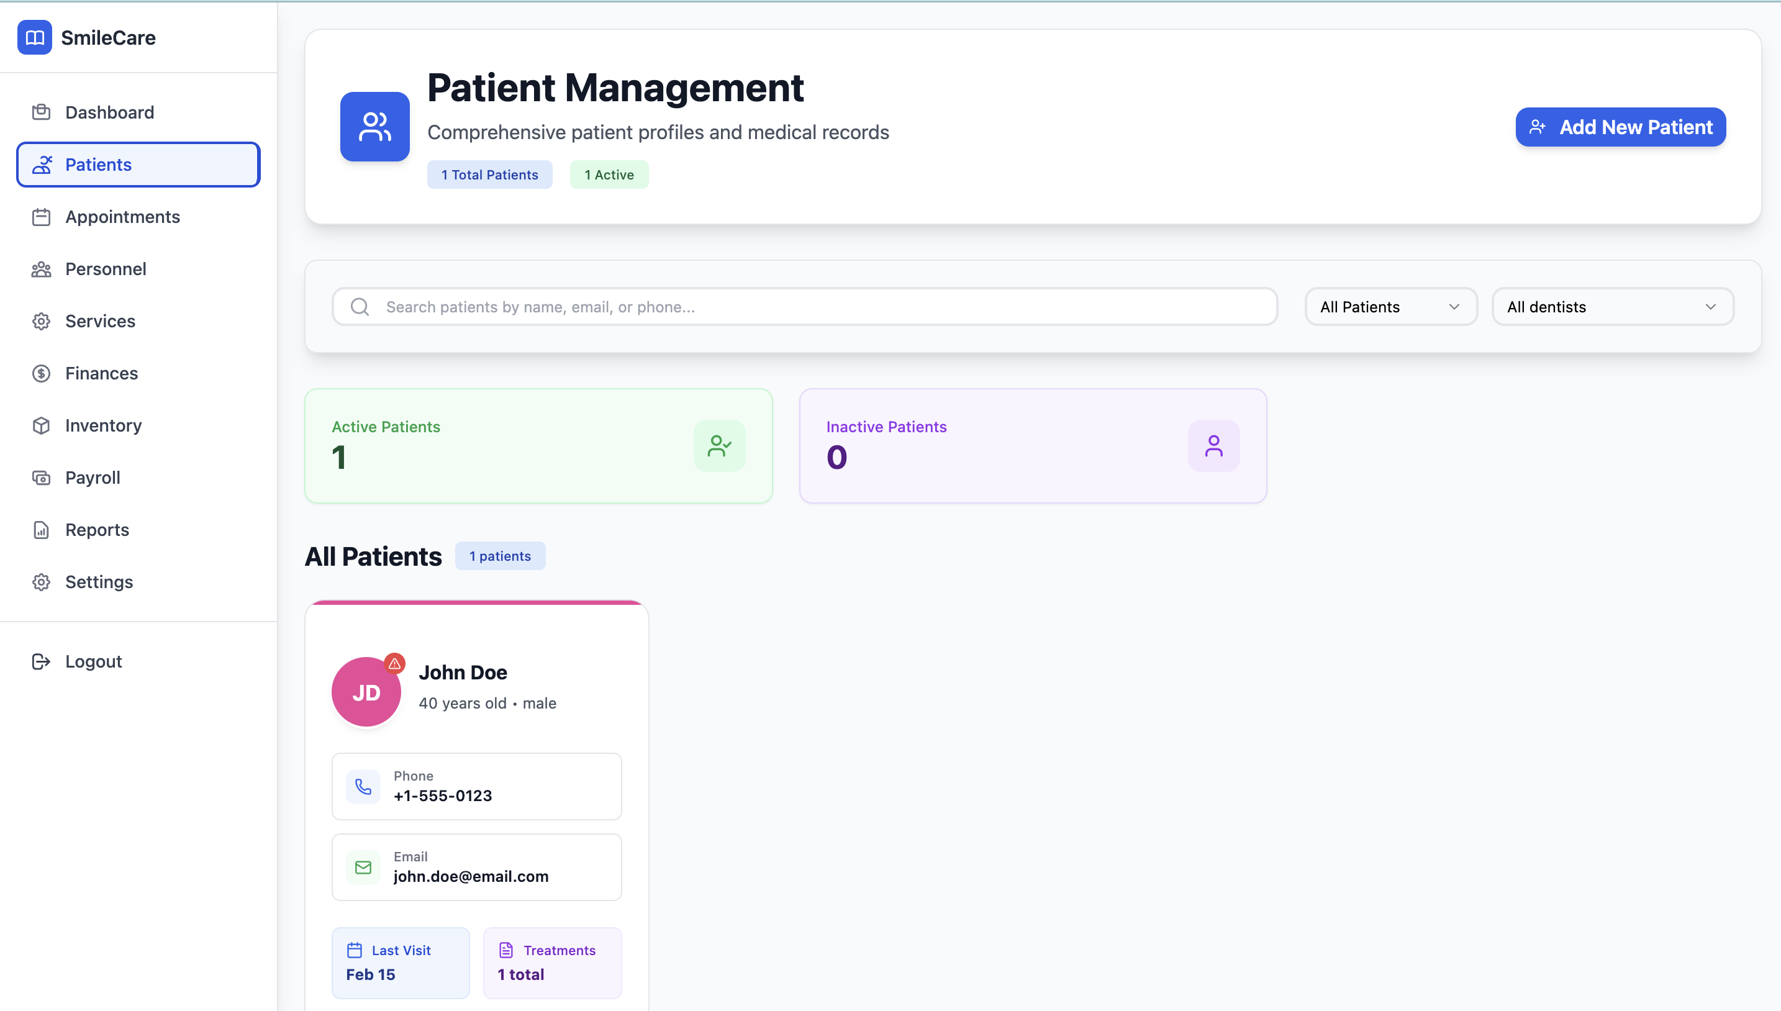Click the Personnel group icon

tap(41, 270)
